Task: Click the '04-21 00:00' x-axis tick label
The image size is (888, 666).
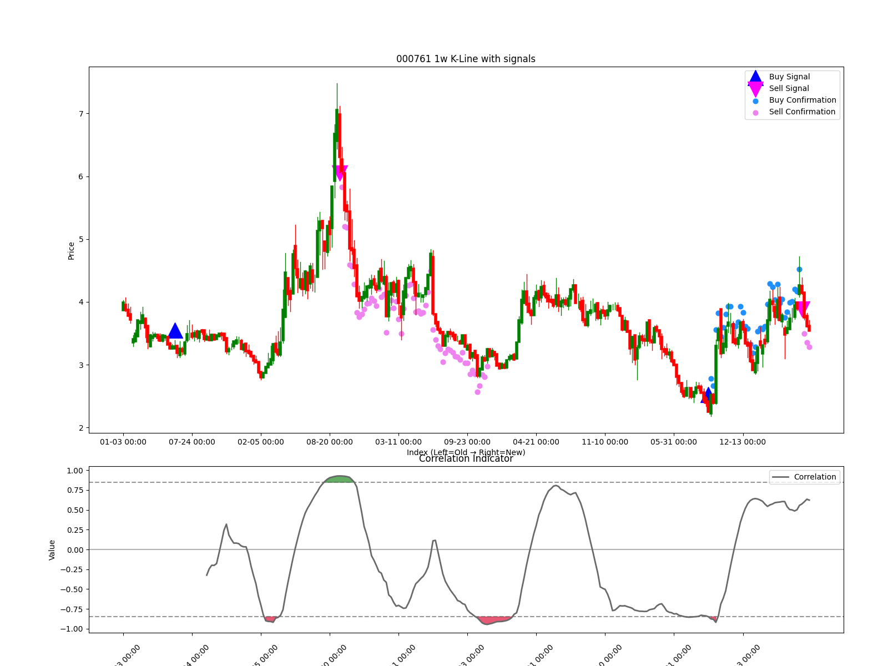Action: [536, 442]
